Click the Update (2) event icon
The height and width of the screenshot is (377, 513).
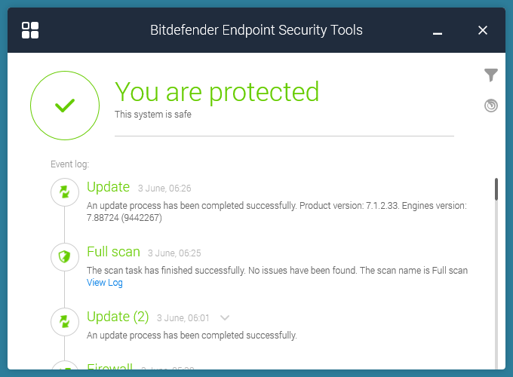pyautogui.click(x=65, y=322)
